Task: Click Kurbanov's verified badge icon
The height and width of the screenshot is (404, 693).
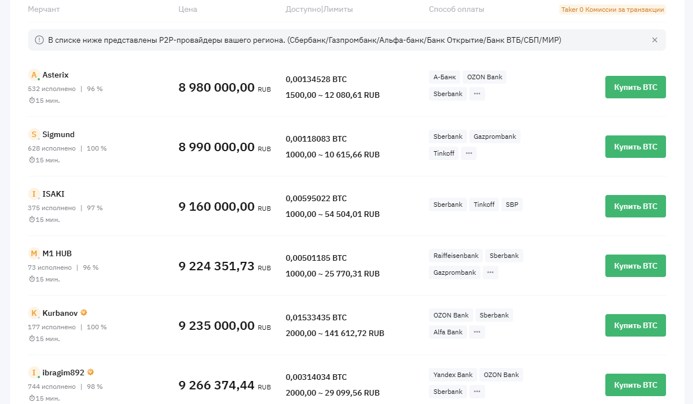Action: (84, 312)
